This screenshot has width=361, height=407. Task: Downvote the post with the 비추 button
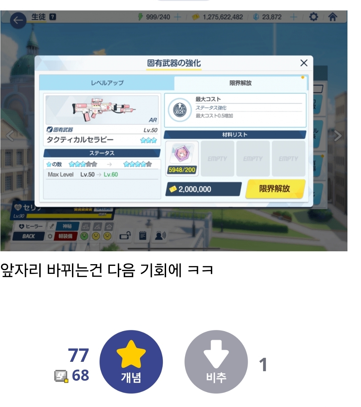coord(216,361)
